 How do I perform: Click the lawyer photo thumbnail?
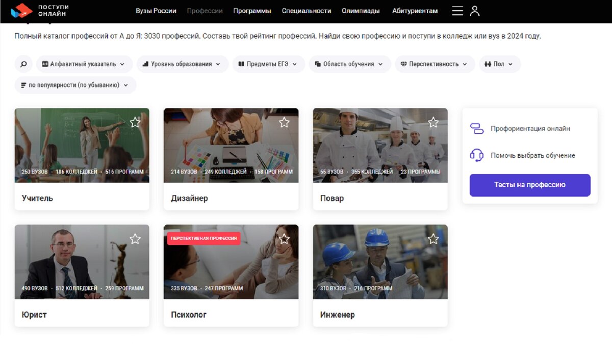[x=82, y=262]
